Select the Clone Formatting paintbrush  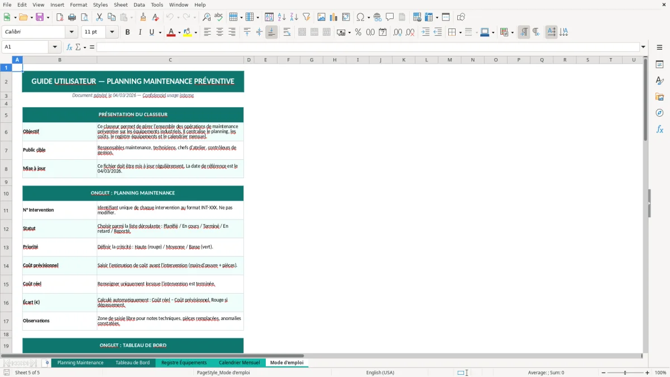(x=143, y=17)
